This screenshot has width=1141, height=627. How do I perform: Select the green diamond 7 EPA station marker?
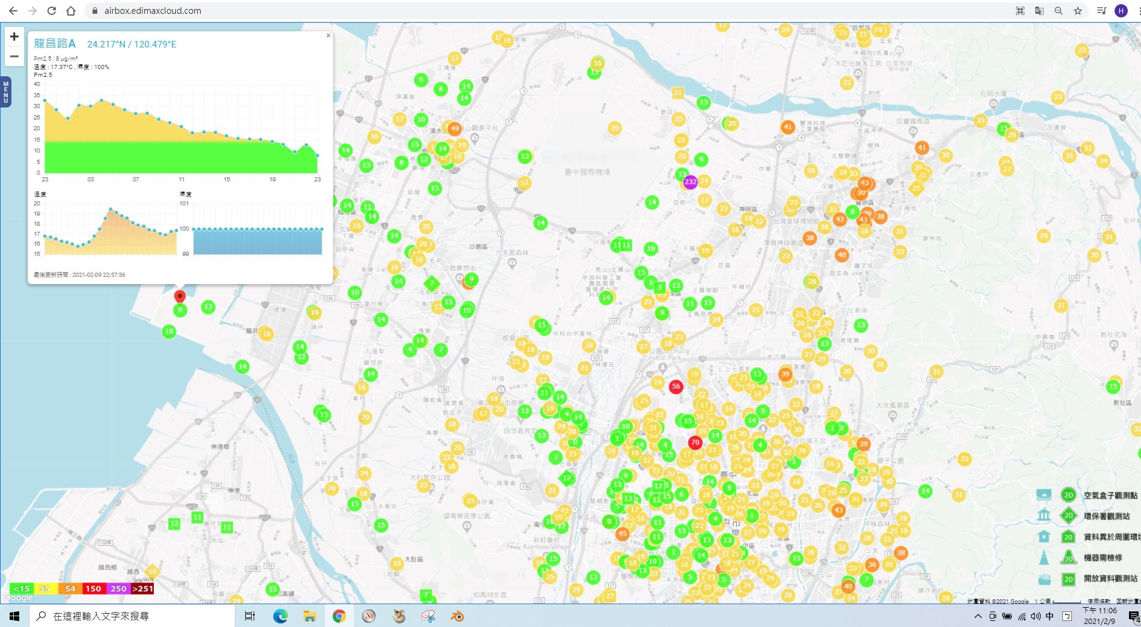click(x=431, y=283)
